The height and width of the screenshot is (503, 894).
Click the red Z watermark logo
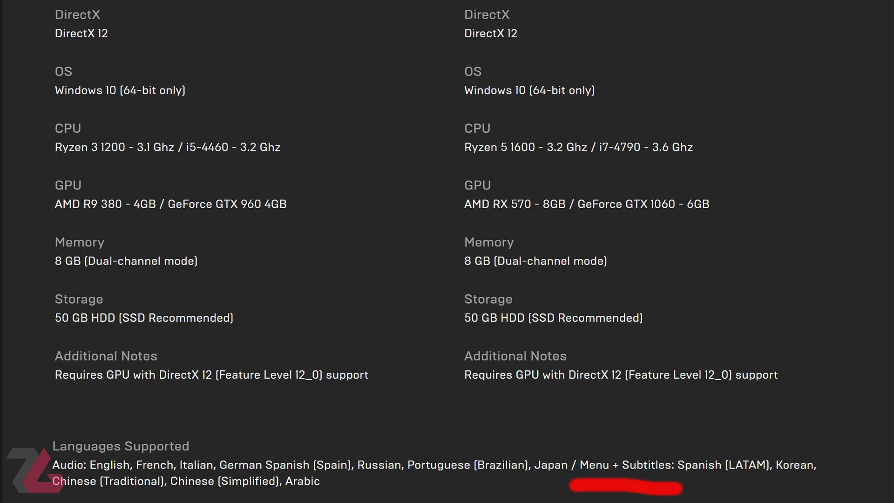[34, 470]
